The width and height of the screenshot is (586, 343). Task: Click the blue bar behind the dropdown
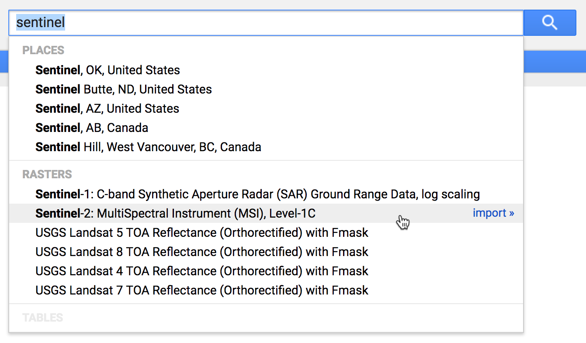[554, 62]
